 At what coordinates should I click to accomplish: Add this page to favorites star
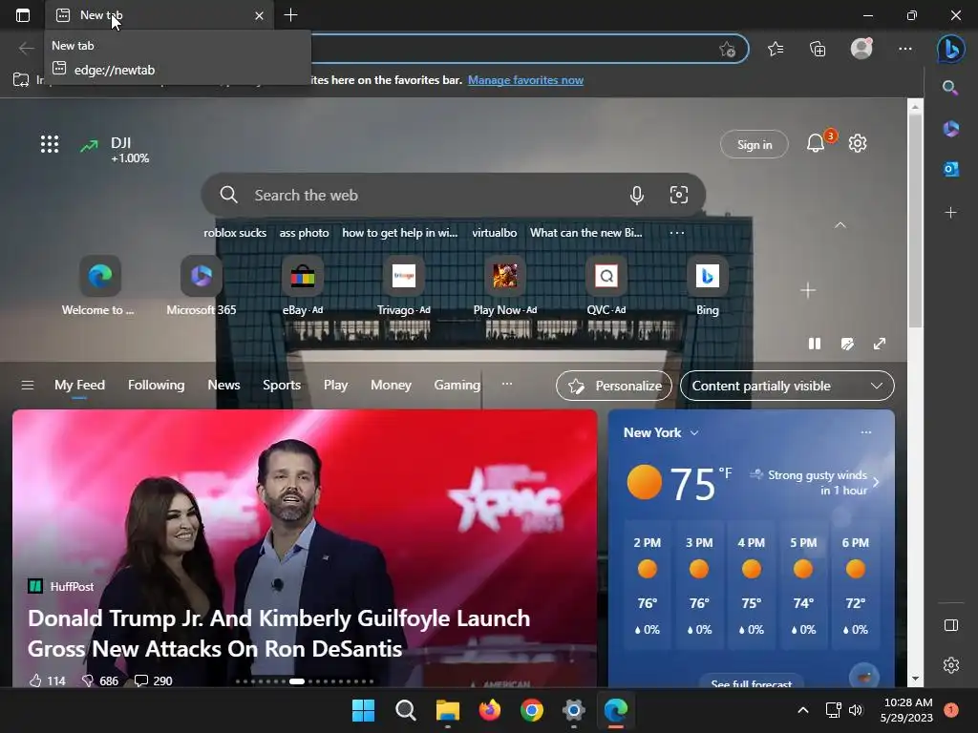(727, 50)
